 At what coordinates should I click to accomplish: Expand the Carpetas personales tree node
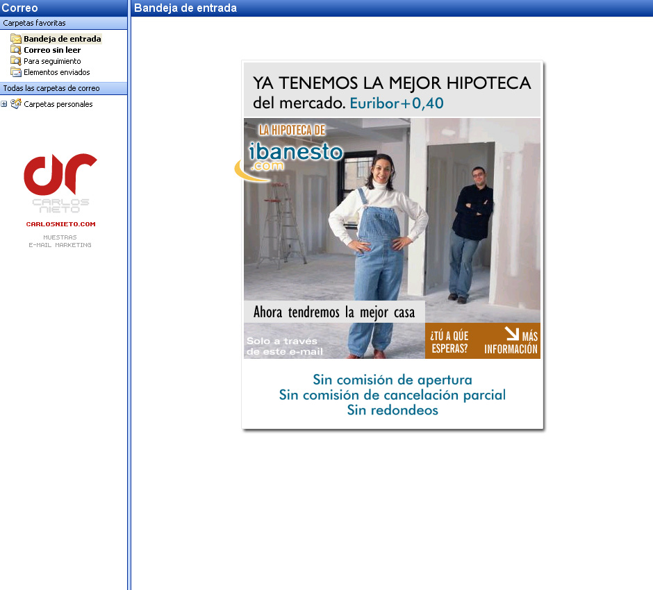pos(4,104)
